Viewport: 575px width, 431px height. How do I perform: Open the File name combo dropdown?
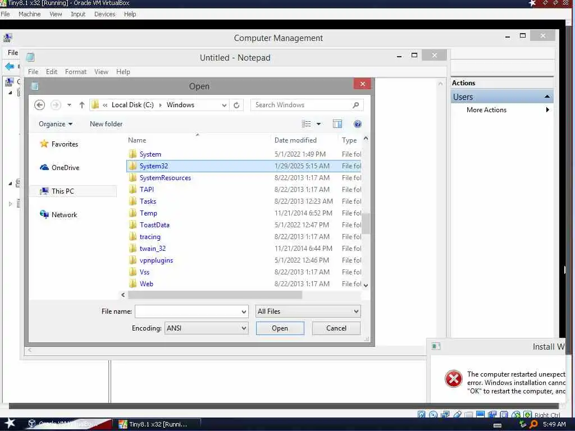(x=244, y=311)
